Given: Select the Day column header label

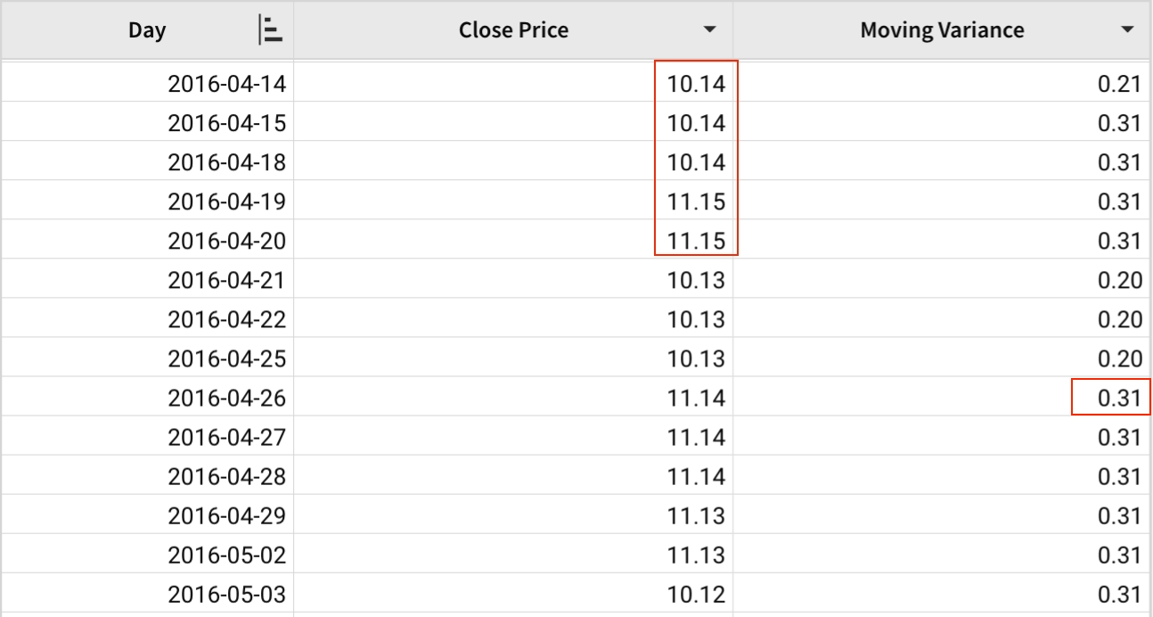Looking at the screenshot, I should pyautogui.click(x=147, y=30).
